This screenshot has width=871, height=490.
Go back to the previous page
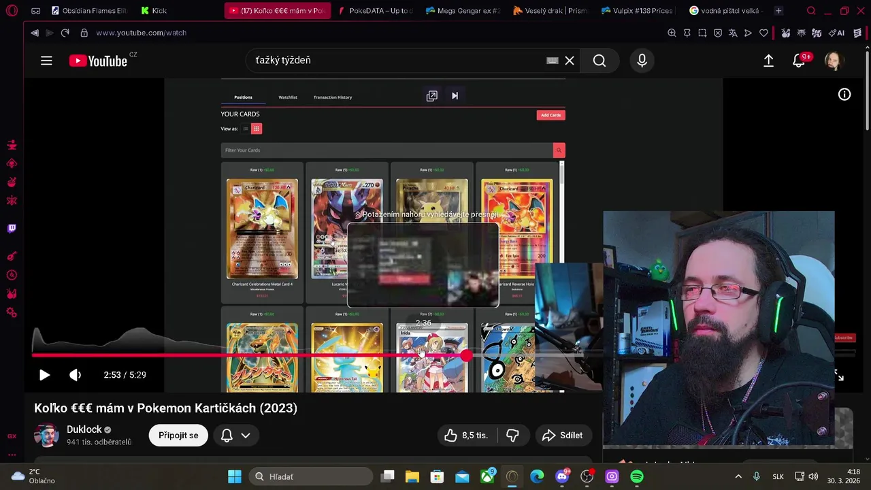click(35, 33)
